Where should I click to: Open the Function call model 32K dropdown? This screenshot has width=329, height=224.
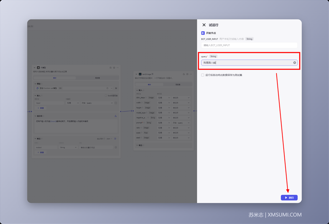pyautogui.click(x=74, y=88)
